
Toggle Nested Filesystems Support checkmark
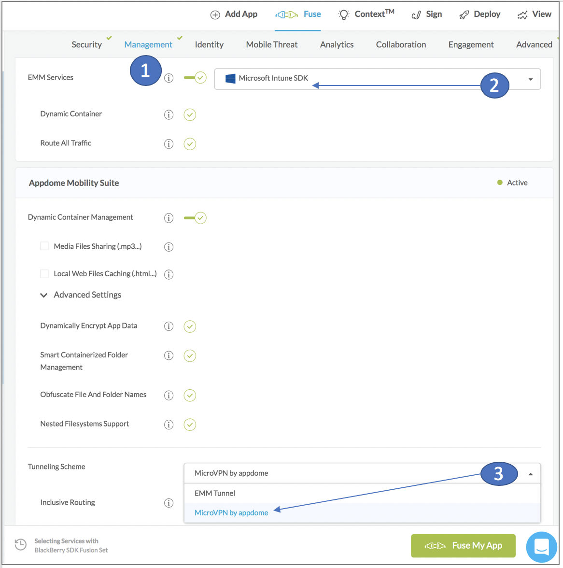click(x=190, y=425)
